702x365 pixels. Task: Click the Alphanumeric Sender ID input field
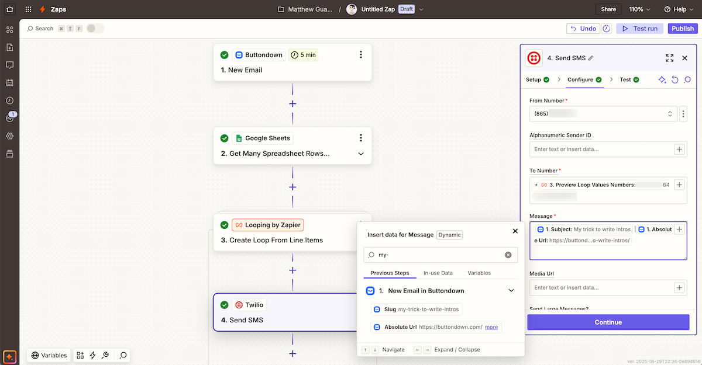click(x=600, y=150)
